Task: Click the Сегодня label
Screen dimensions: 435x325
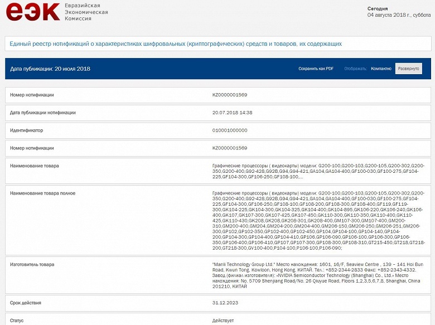Action: pos(378,8)
